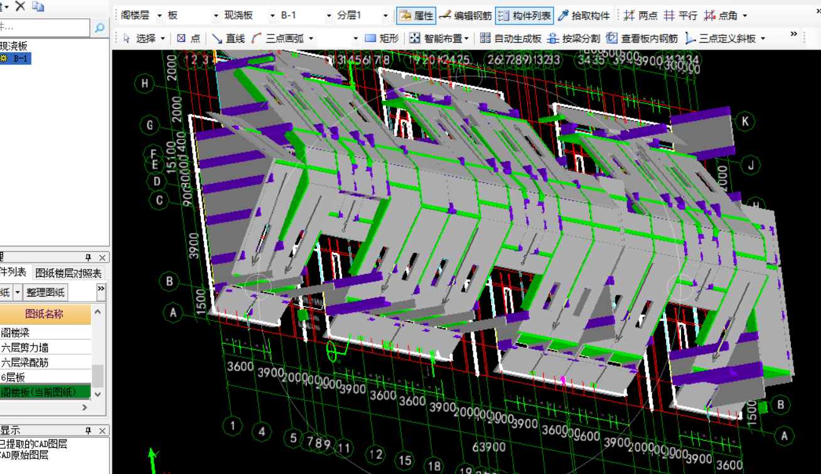Click the delete X icon in component panel
Viewport: 821px width, 474px height.
pyautogui.click(x=20, y=6)
